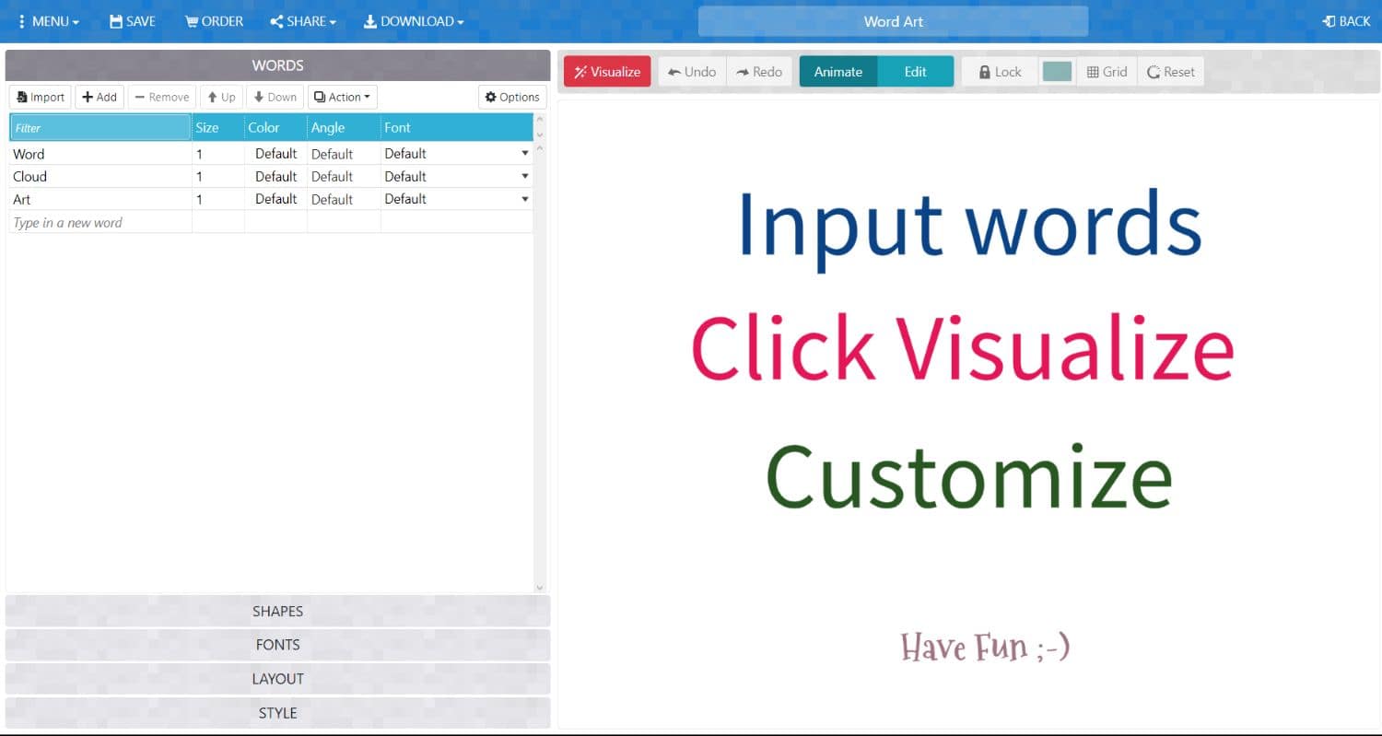This screenshot has width=1382, height=736.
Task: Toggle the Lock button
Action: [x=1000, y=72]
